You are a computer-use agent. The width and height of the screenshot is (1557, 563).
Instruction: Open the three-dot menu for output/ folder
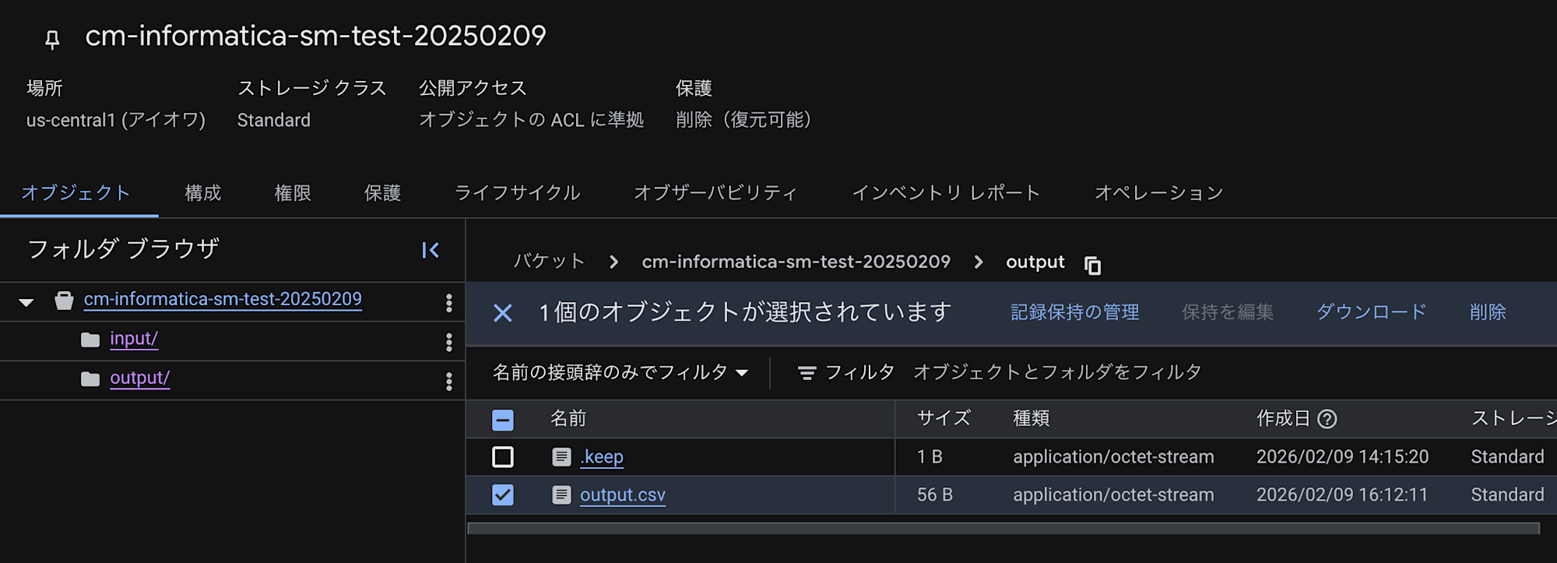point(449,380)
